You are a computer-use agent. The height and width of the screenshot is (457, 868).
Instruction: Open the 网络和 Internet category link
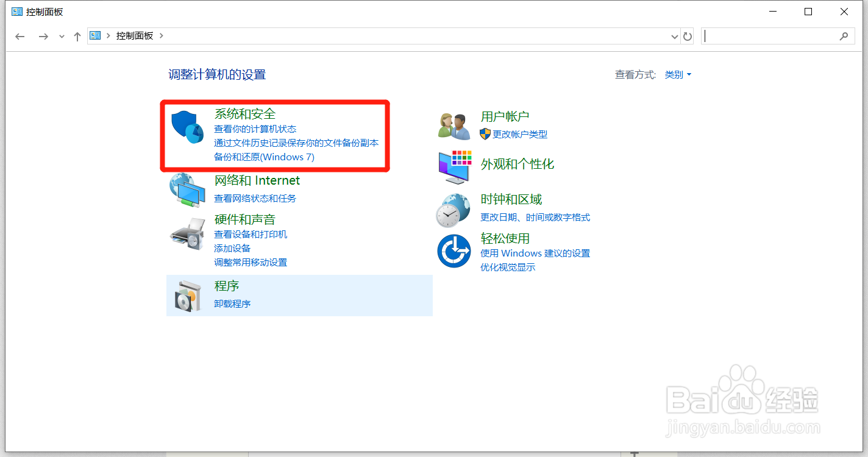pos(257,180)
